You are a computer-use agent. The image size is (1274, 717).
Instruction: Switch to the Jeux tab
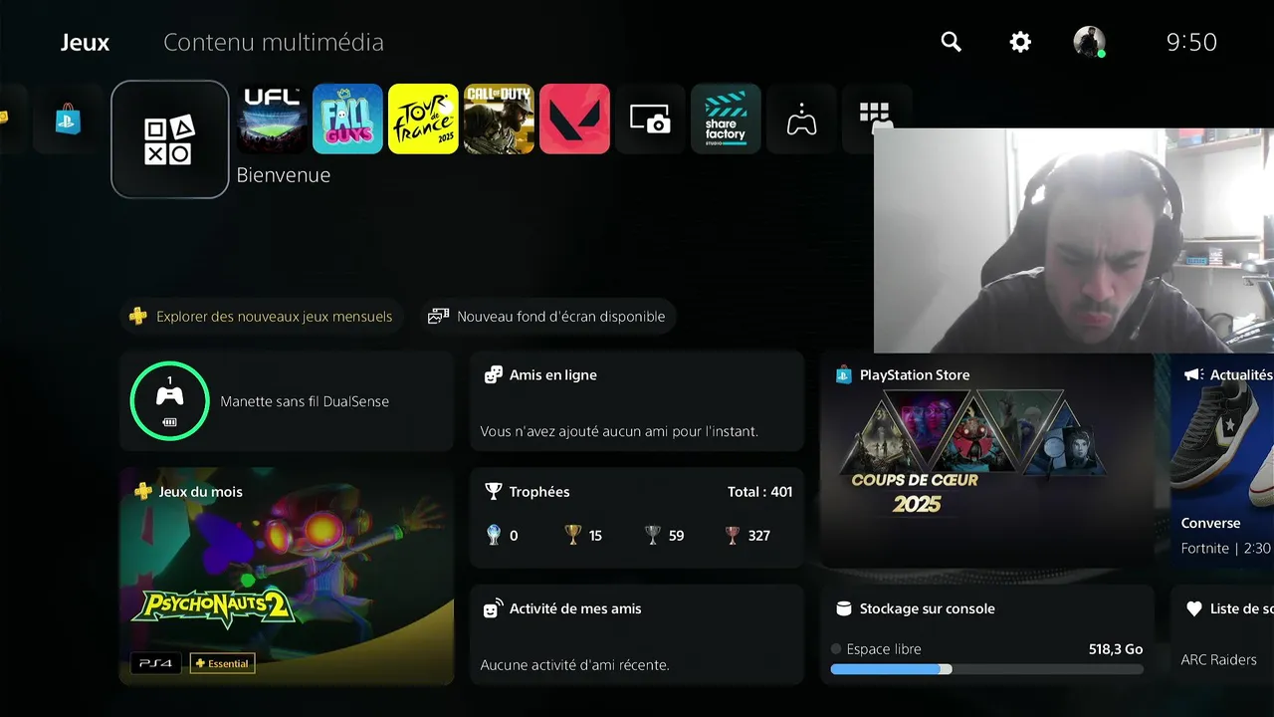(x=85, y=42)
